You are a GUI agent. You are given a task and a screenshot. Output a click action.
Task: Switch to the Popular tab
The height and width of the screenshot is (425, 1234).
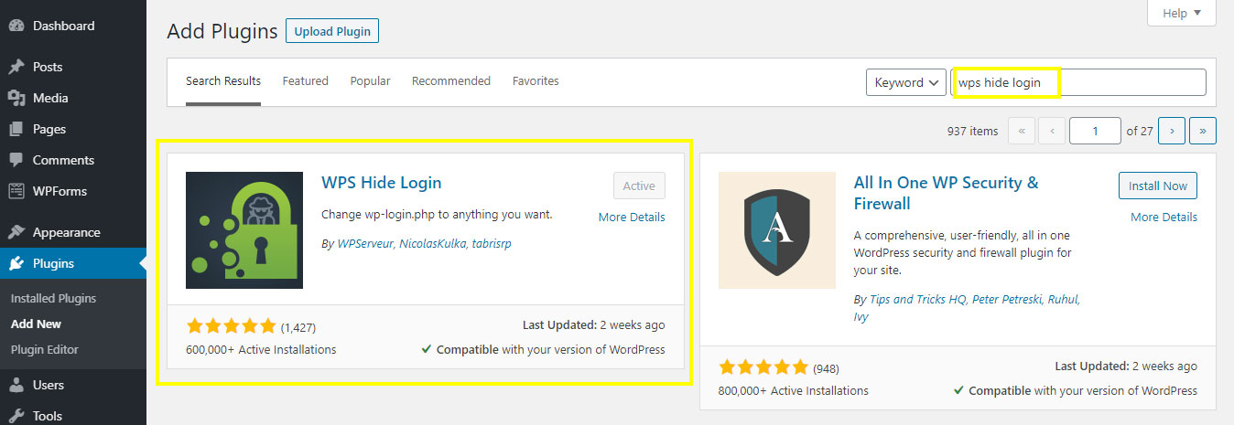(x=370, y=80)
